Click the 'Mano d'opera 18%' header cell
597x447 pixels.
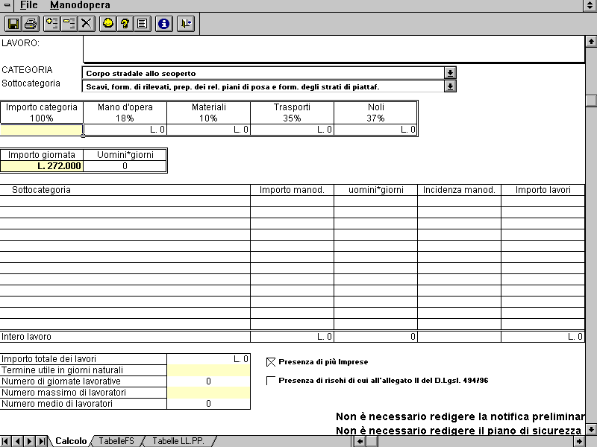pyautogui.click(x=125, y=112)
